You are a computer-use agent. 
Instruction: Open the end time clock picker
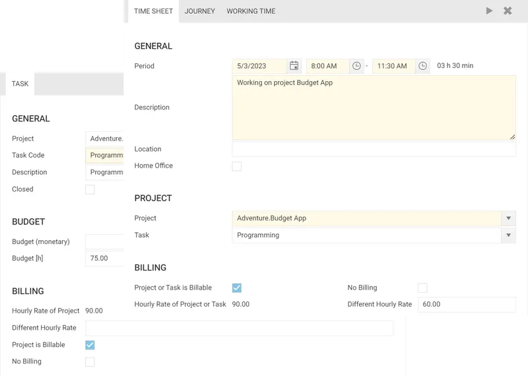point(423,66)
